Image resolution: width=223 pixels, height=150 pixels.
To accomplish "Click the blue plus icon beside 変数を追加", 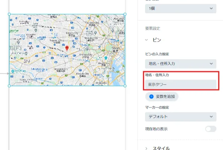I will tap(151, 97).
